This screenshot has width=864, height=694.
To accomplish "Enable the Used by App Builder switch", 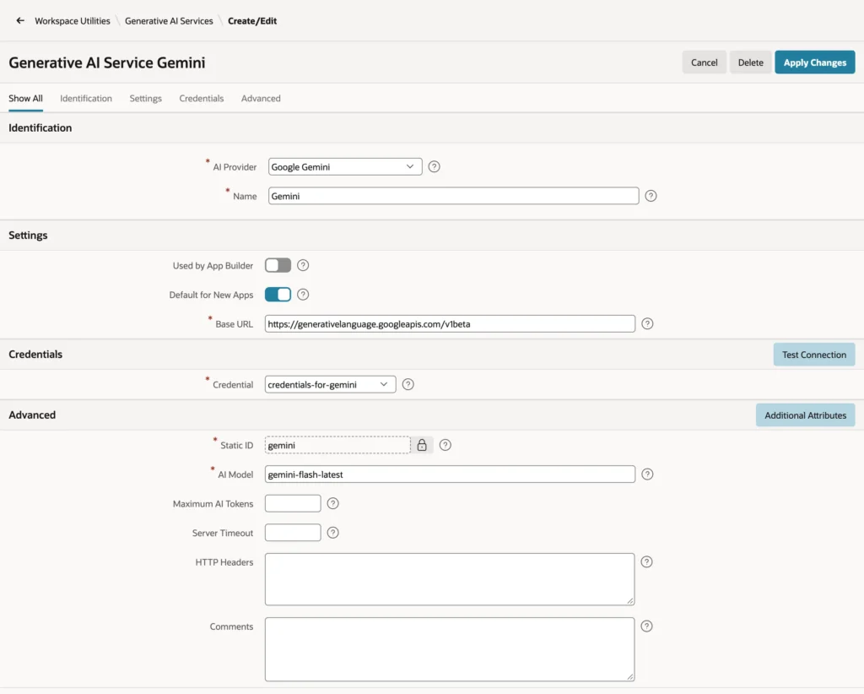I will click(x=278, y=265).
